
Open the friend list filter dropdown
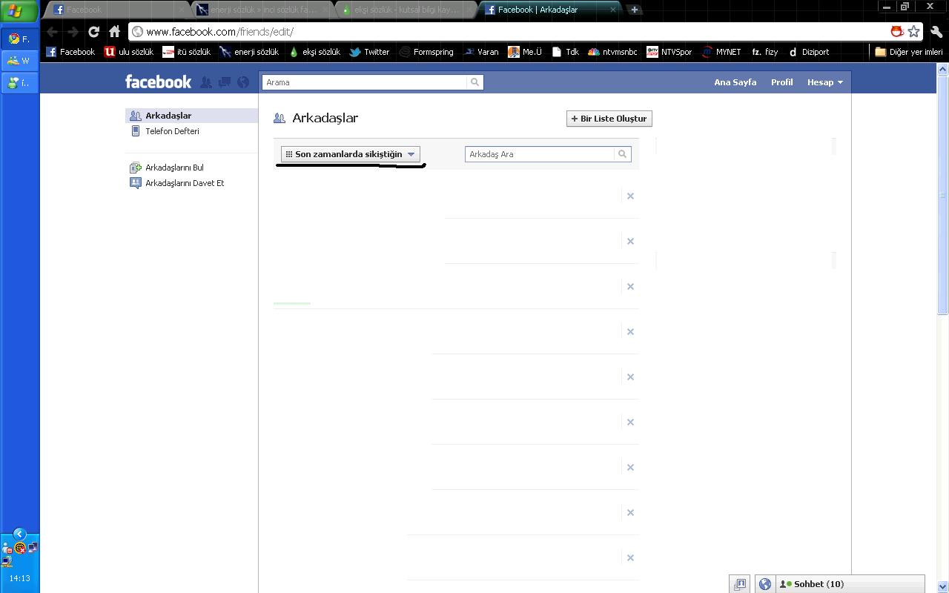pyautogui.click(x=350, y=154)
